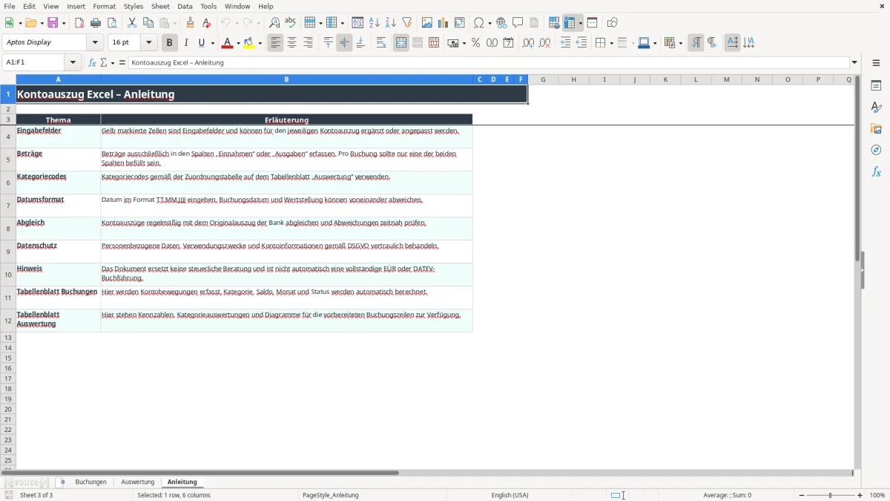Toggle Freeze Rows and Columns
Image resolution: width=890 pixels, height=501 pixels.
click(570, 23)
